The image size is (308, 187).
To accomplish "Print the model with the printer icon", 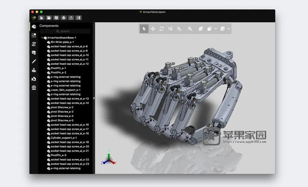I will (x=63, y=18).
